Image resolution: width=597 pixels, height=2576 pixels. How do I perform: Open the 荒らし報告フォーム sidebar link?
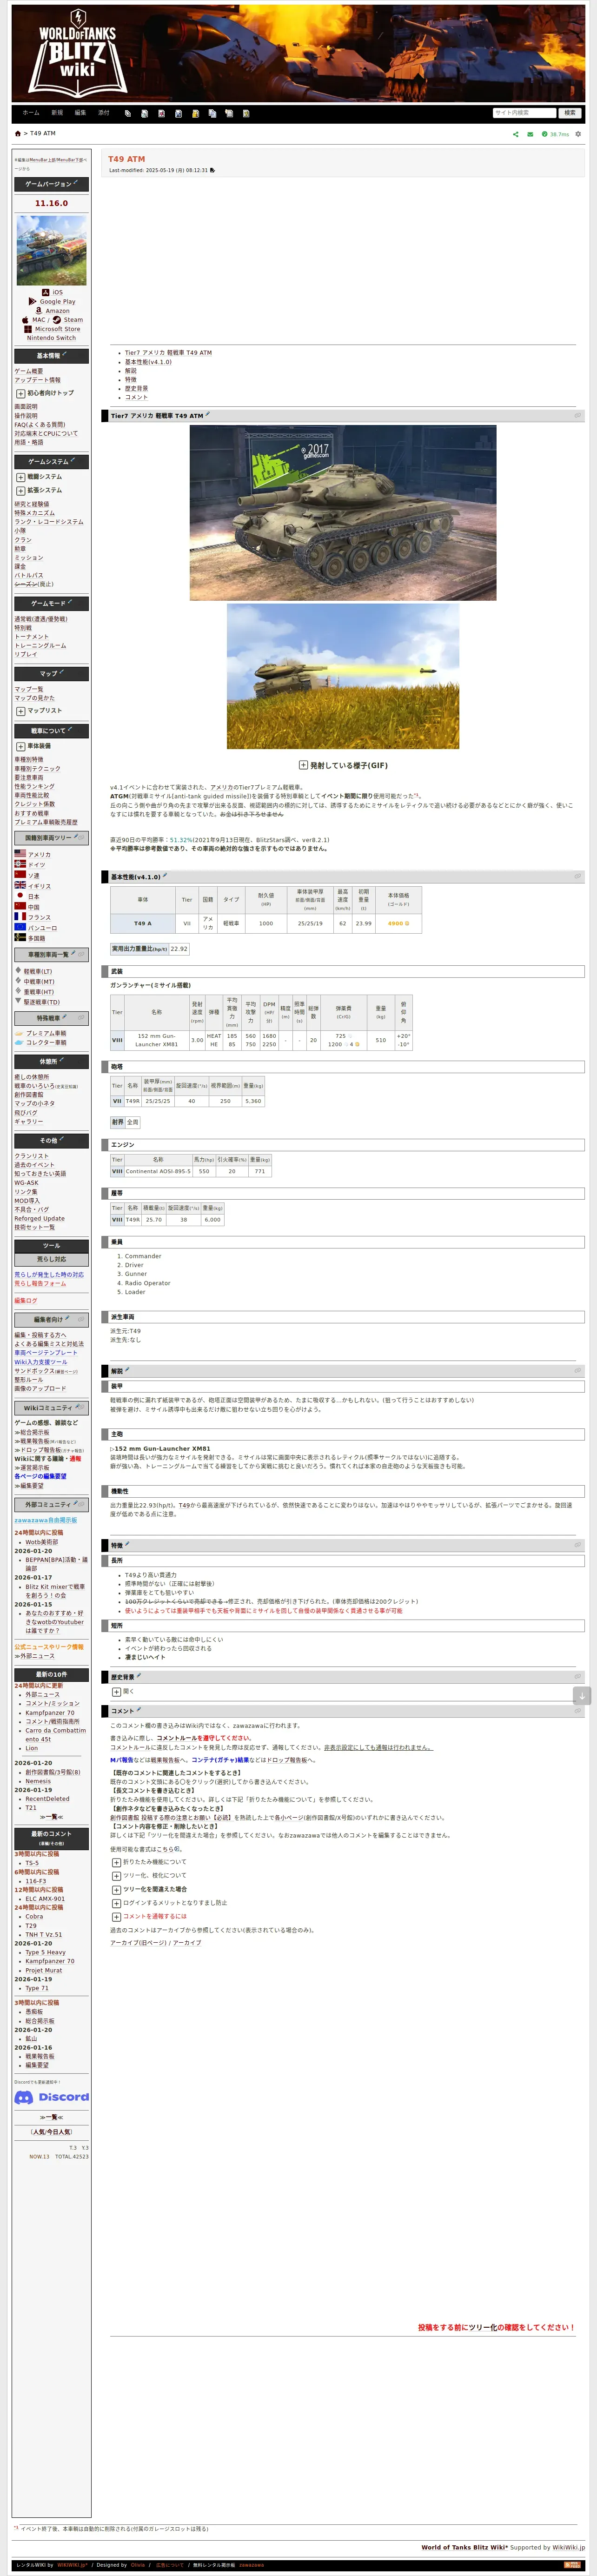click(40, 1283)
